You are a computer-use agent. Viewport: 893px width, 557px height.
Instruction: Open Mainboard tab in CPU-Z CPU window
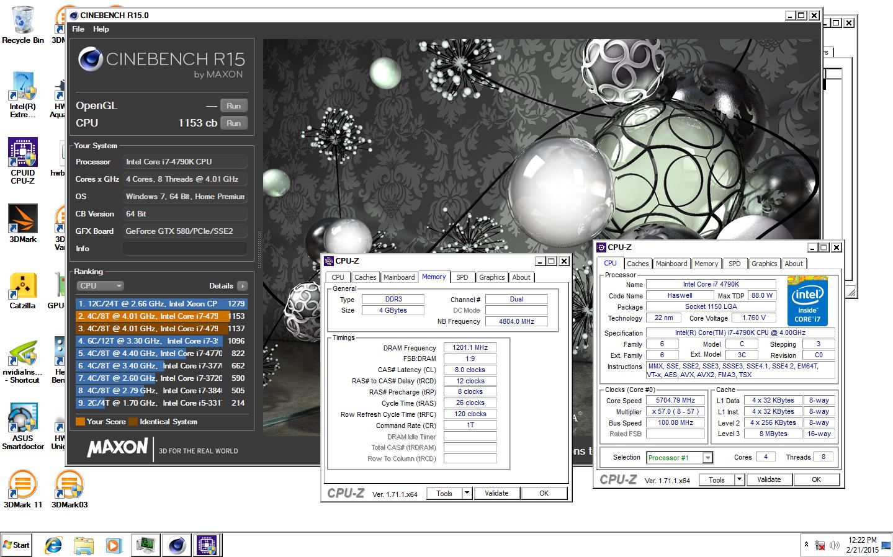pyautogui.click(x=671, y=264)
